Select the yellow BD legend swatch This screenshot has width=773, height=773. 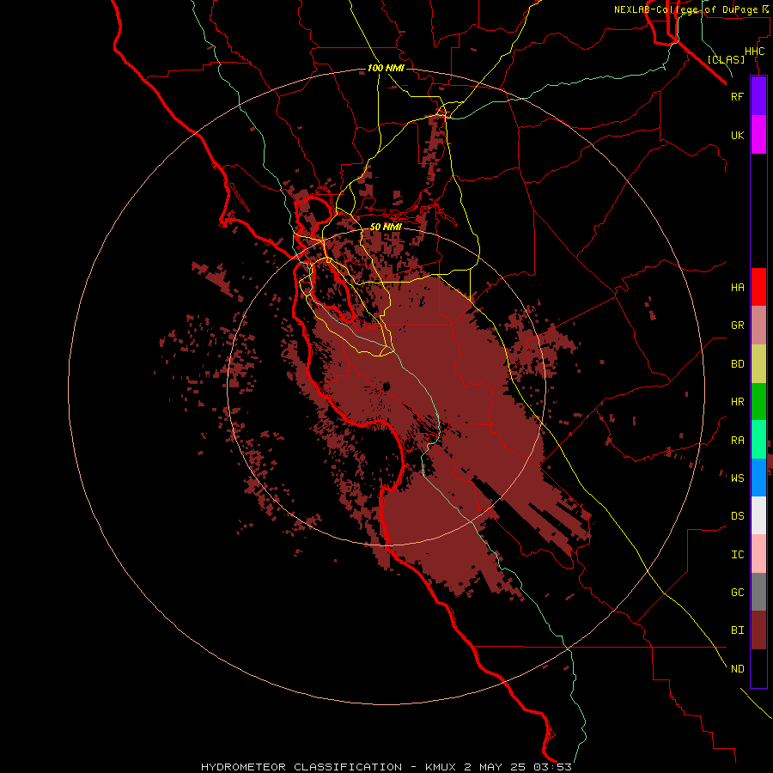(758, 364)
